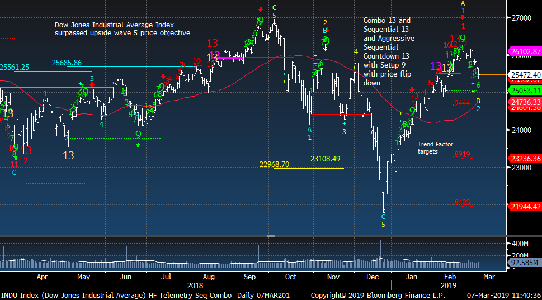The height and width of the screenshot is (300, 542).
Task: Select the red .8423 trend factor label
Action: click(461, 203)
